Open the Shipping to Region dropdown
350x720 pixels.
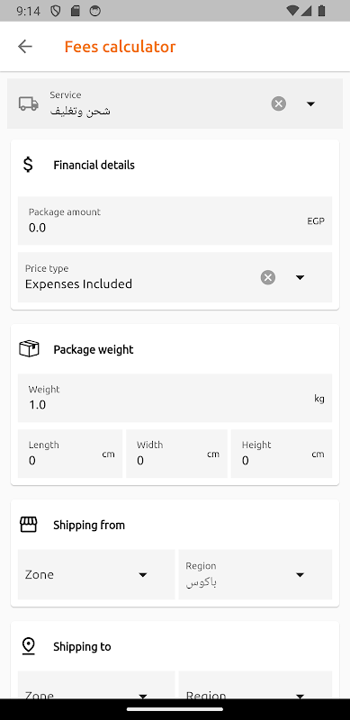[256, 685]
